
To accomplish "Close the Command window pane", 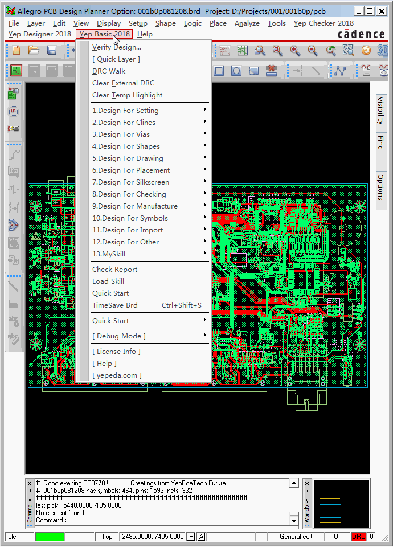I will point(30,484).
